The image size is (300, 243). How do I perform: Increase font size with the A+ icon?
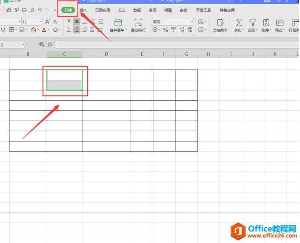pyautogui.click(x=48, y=21)
